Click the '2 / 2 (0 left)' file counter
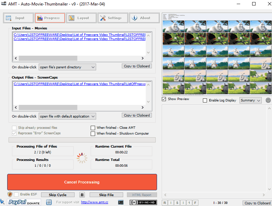This screenshot has height=206, width=272. (42, 152)
